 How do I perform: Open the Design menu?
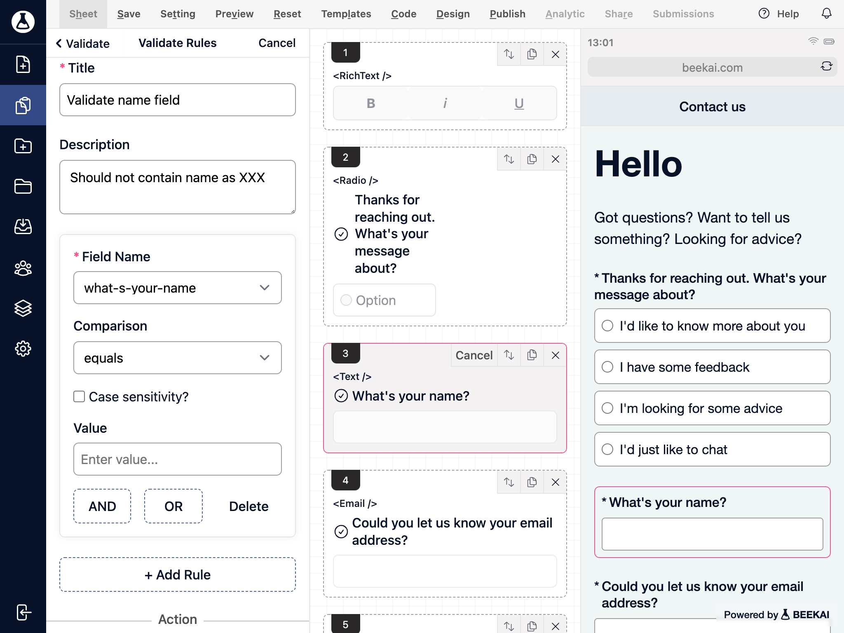[x=453, y=14]
